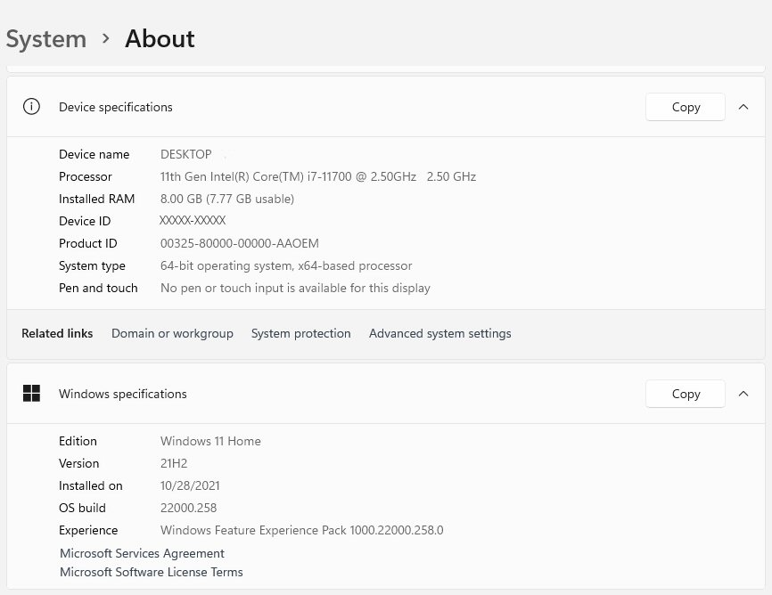Select the Windows 11 Home edition value
772x595 pixels.
(x=210, y=441)
